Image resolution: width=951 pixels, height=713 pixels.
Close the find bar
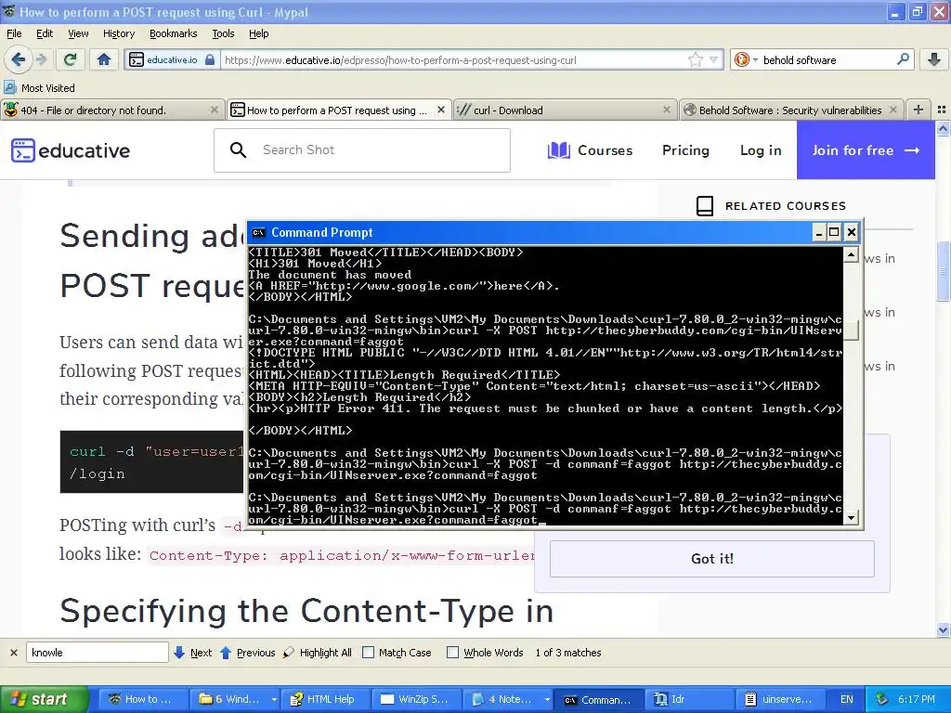[x=13, y=653]
